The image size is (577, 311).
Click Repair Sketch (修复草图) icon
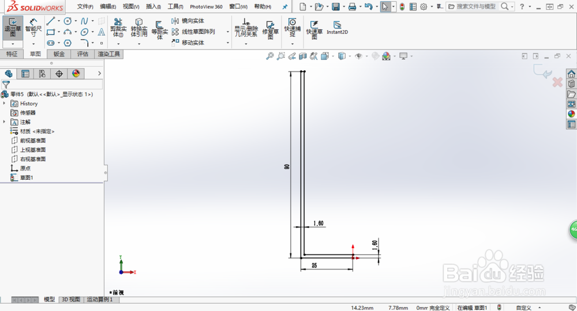tap(271, 30)
